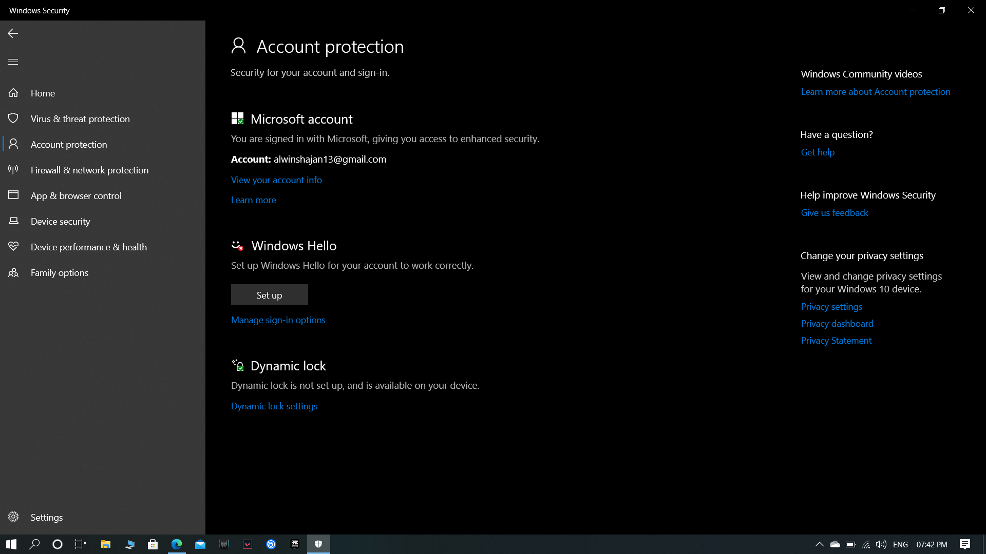986x554 pixels.
Task: Open Action Center notifications icon
Action: pos(965,544)
